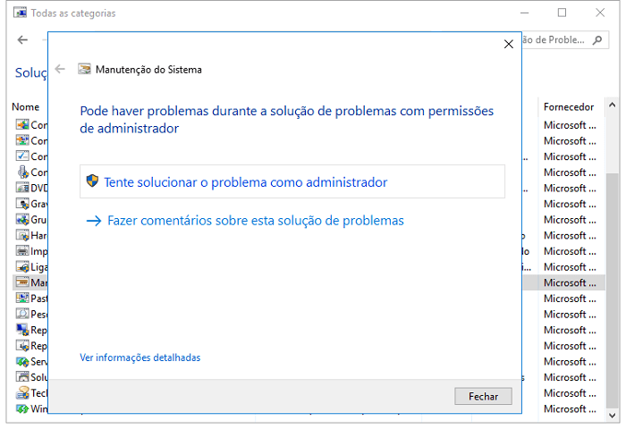Open 'Fazer comentários sobre esta solução de problemas'
The height and width of the screenshot is (429, 626).
[256, 221]
